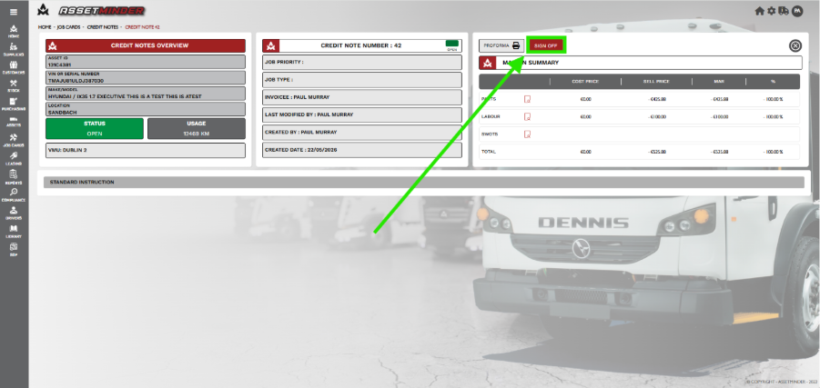This screenshot has height=388, width=820.
Task: Click Last Modified By : Paul Murray
Action: click(x=362, y=114)
